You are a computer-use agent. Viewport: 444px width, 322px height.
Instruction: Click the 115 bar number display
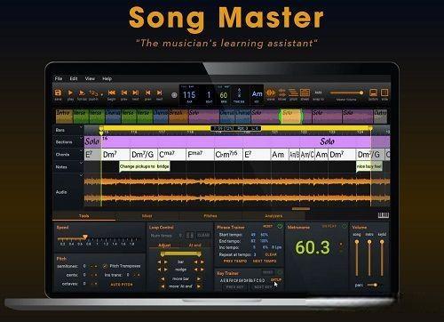coord(189,95)
